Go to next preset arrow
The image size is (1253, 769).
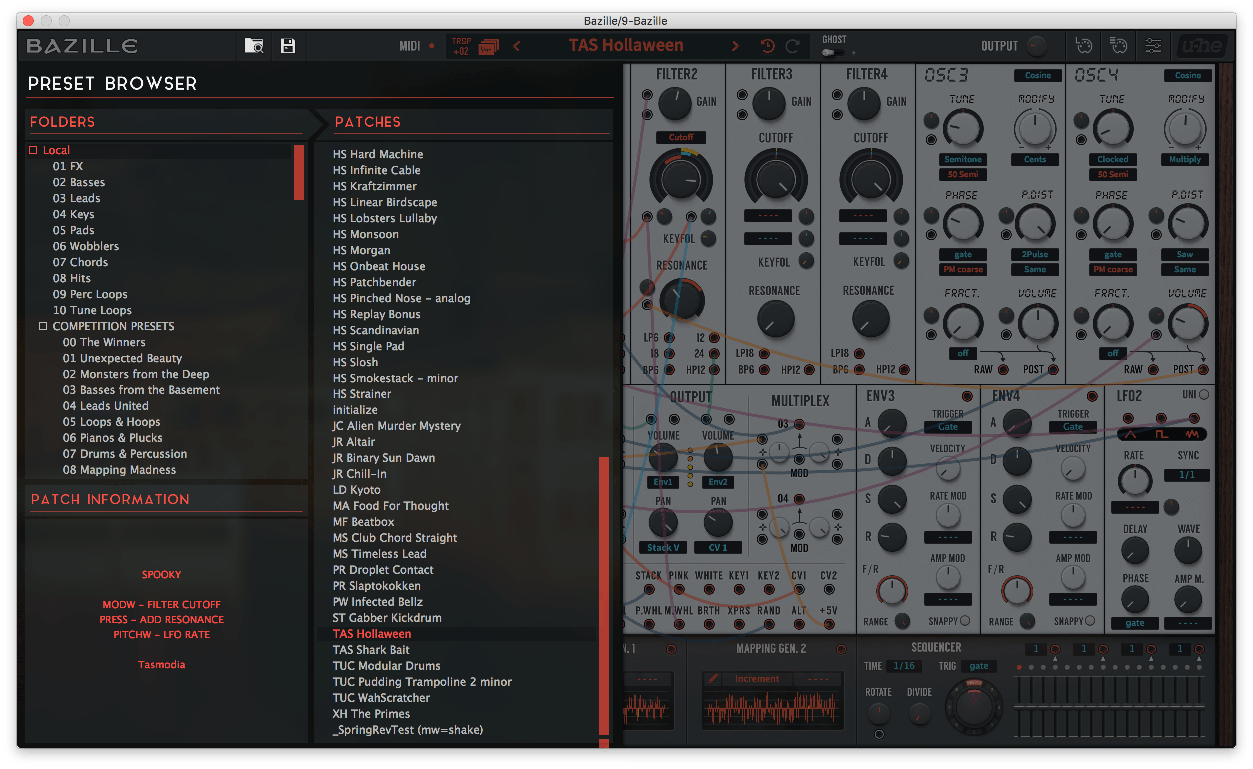click(734, 46)
